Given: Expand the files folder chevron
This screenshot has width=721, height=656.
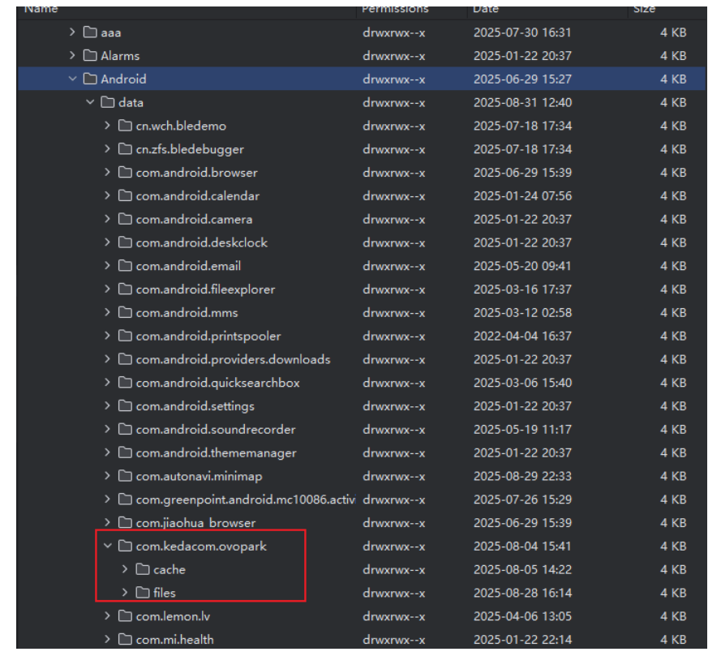Looking at the screenshot, I should click(125, 593).
